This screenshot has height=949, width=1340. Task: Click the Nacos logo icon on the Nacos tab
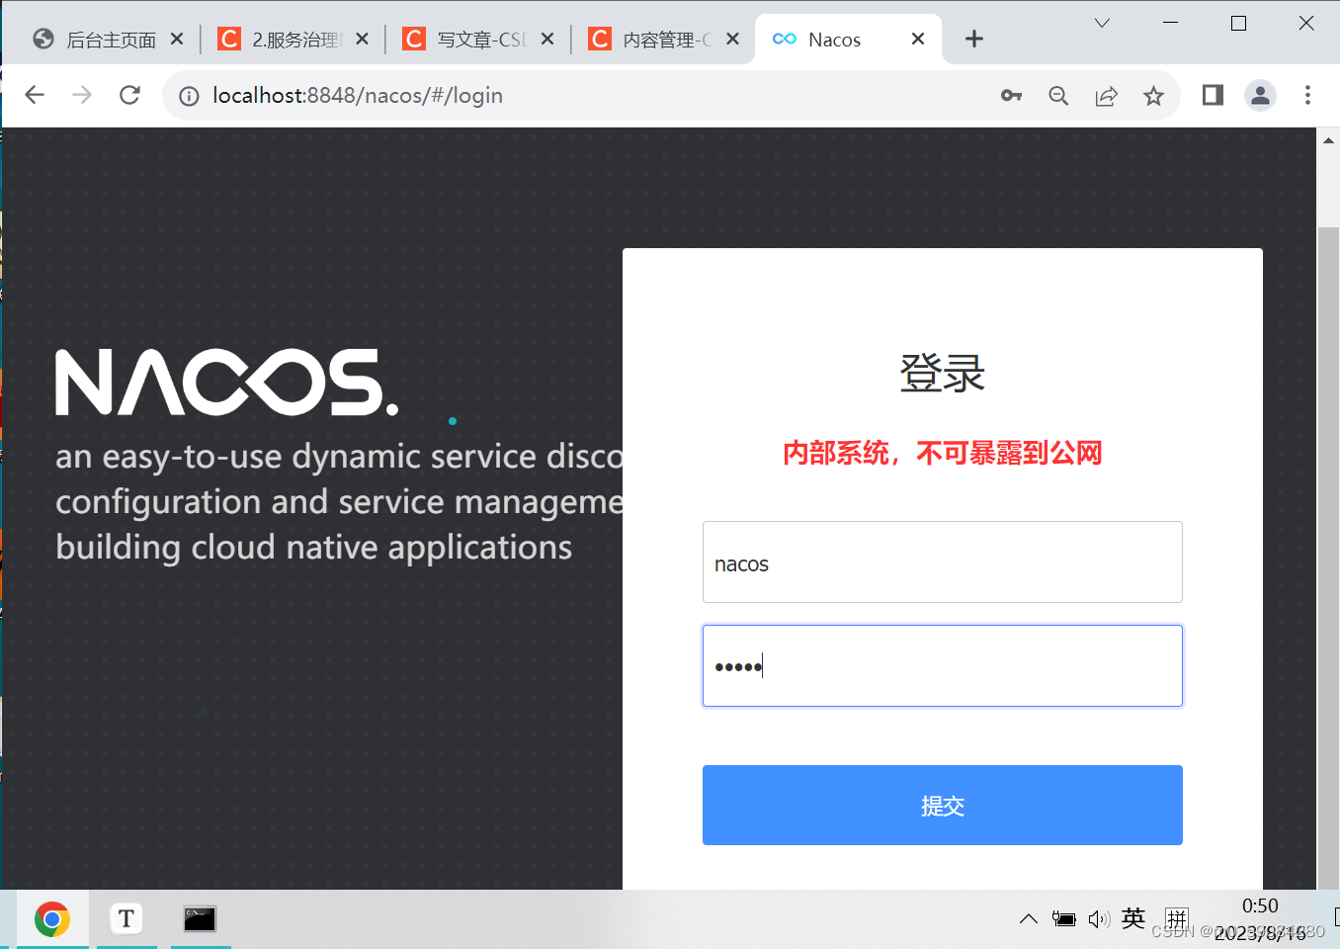pos(784,39)
